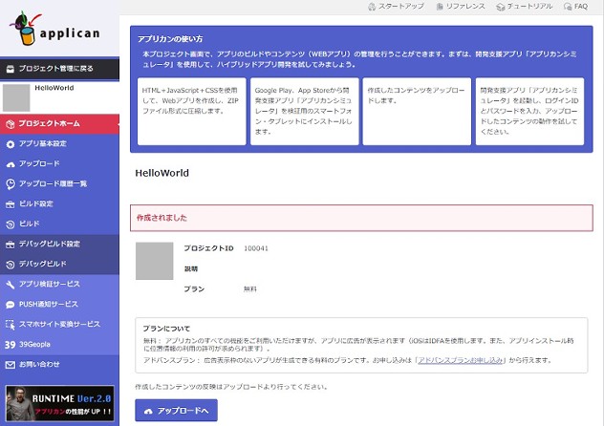Click the プロジェクトホーム cube icon
This screenshot has height=426, width=604.
[x=11, y=124]
